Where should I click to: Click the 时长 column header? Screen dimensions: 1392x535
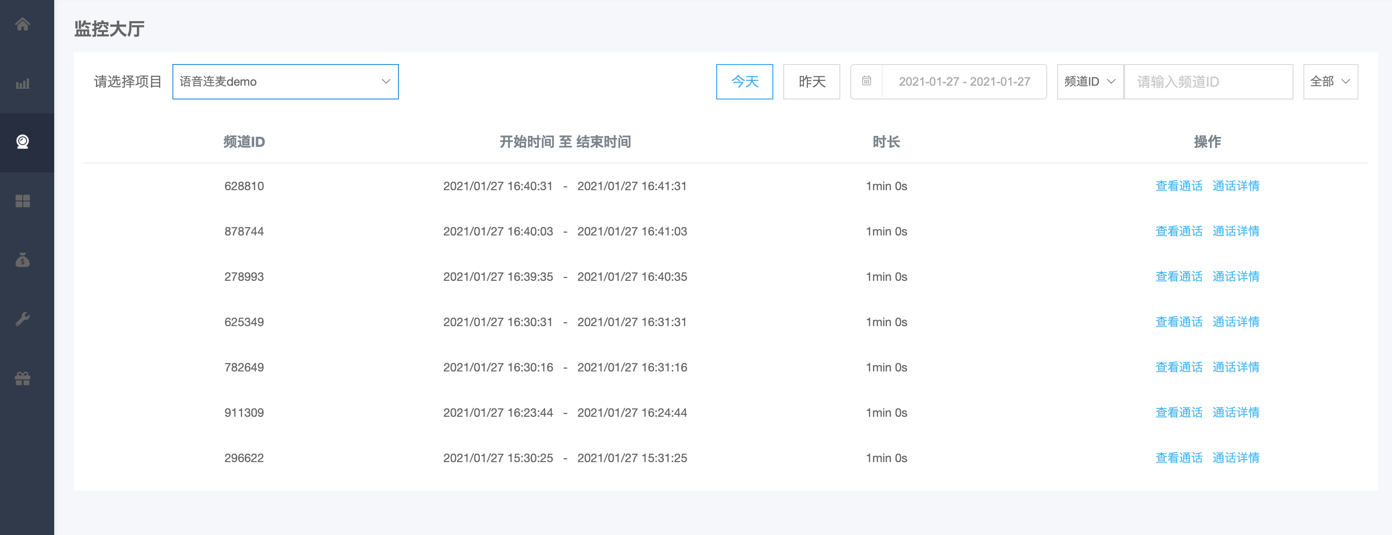pos(886,142)
